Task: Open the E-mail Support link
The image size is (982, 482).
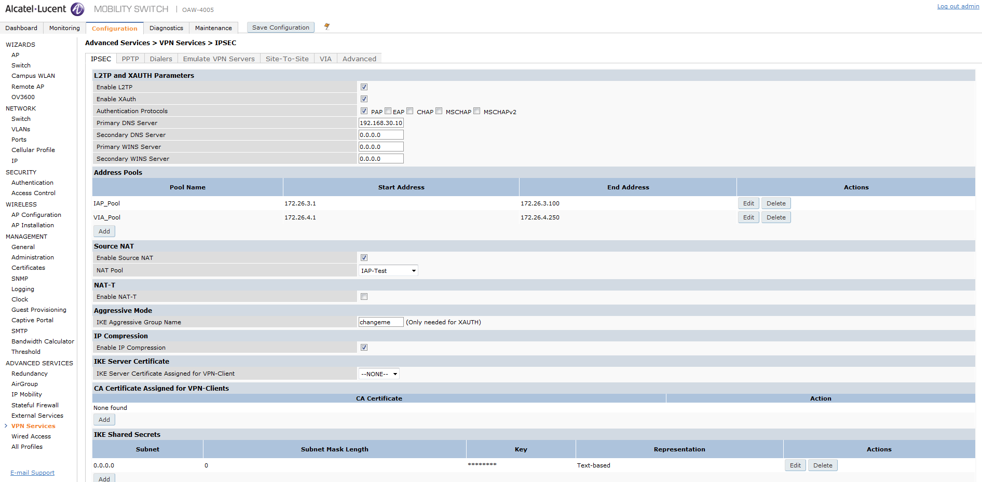Action: coord(32,473)
